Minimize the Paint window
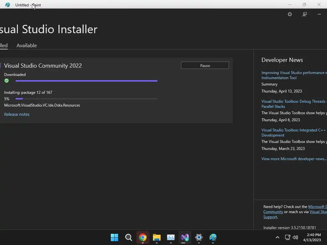Image resolution: width=327 pixels, height=245 pixels. coord(290,4)
